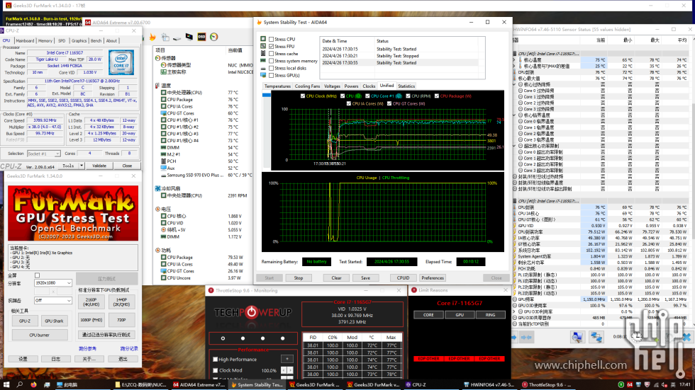
Task: Switch to Graphics tab in CPU-Z
Action: 79,40
